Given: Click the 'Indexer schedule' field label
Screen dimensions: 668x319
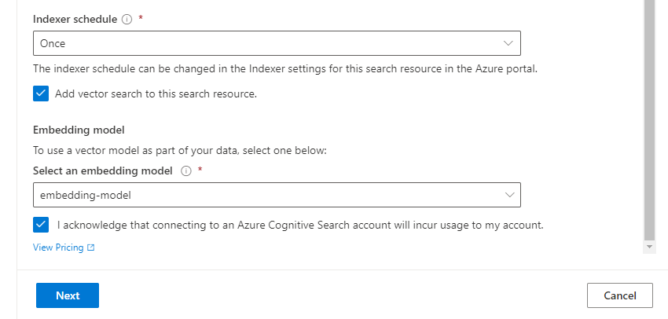Looking at the screenshot, I should [75, 19].
